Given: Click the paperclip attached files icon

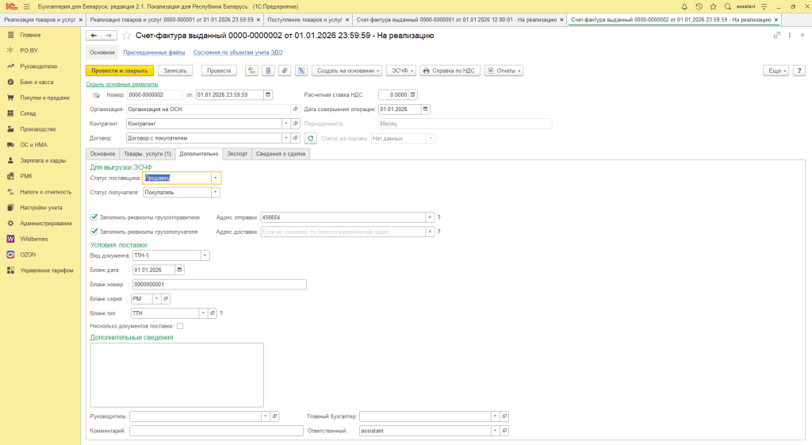Looking at the screenshot, I should [x=285, y=71].
